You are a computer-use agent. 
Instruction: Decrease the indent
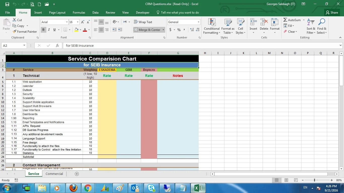[114, 30]
